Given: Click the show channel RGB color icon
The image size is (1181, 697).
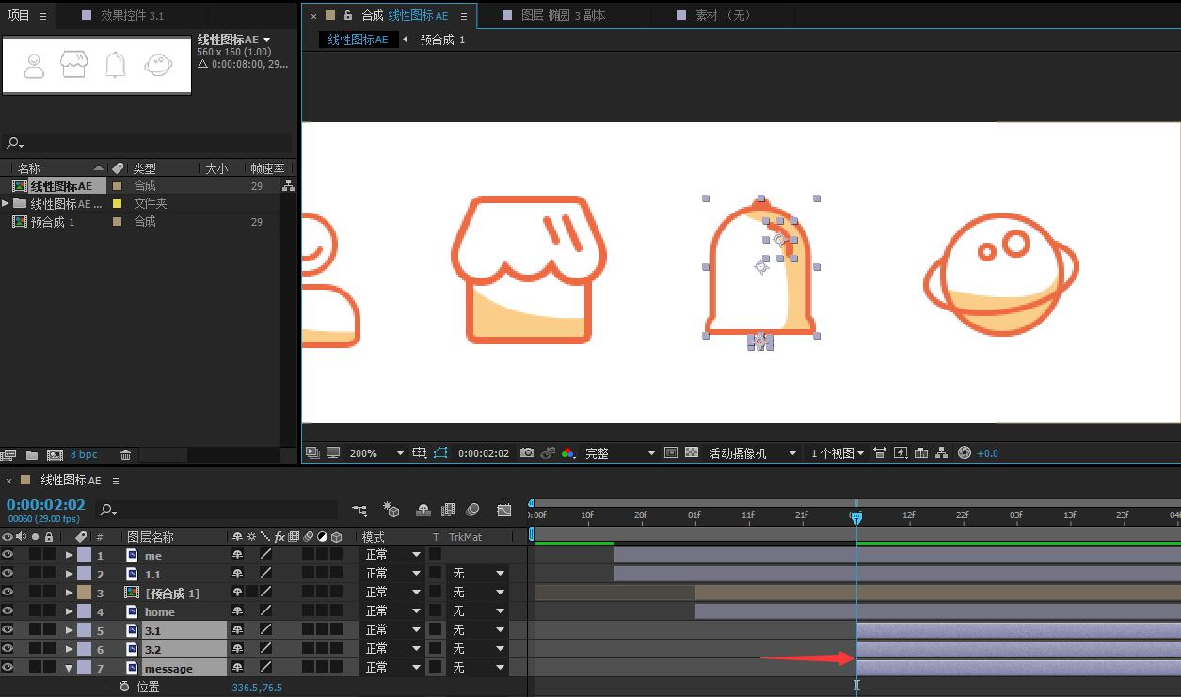Looking at the screenshot, I should [x=567, y=453].
